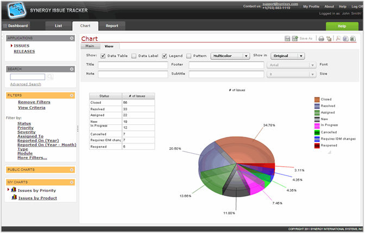Image resolution: width=365 pixels, height=233 pixels.
Task: Click the green Help button
Action: click(x=342, y=26)
